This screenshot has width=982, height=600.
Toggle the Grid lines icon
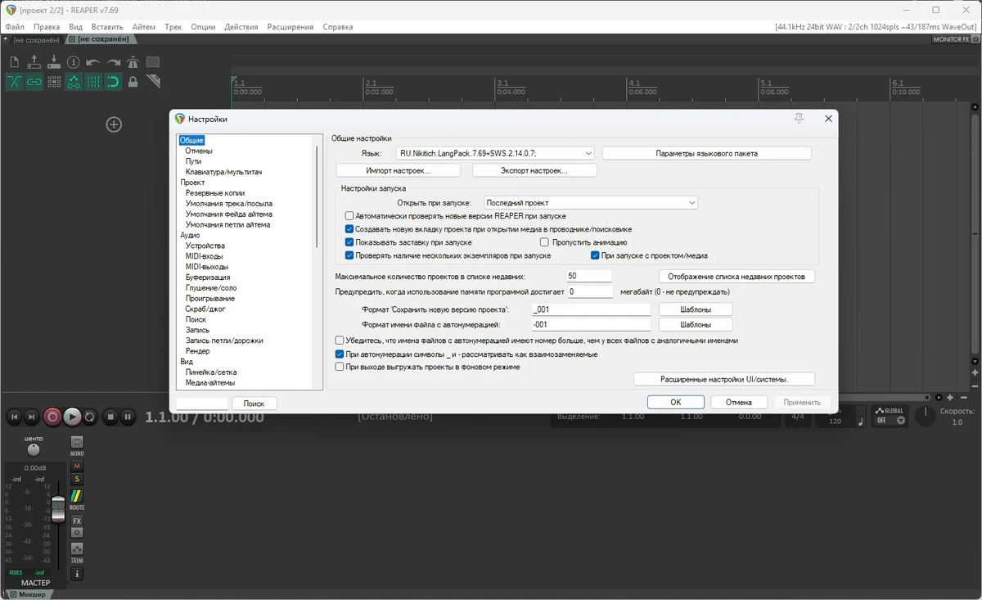(x=93, y=82)
